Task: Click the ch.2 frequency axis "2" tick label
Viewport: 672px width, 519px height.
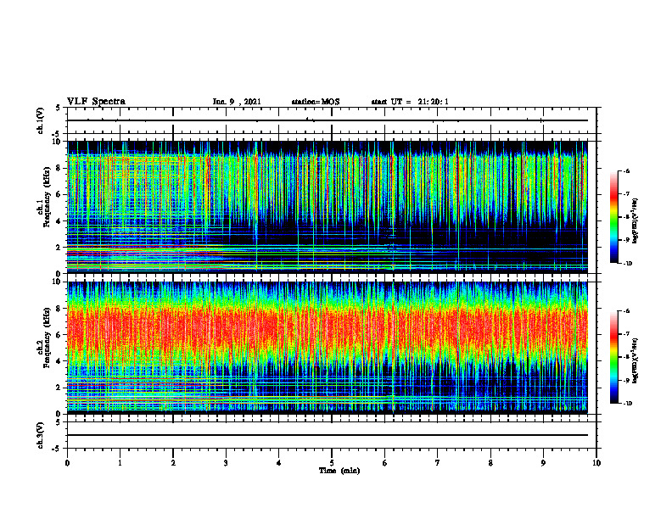Action: point(59,388)
